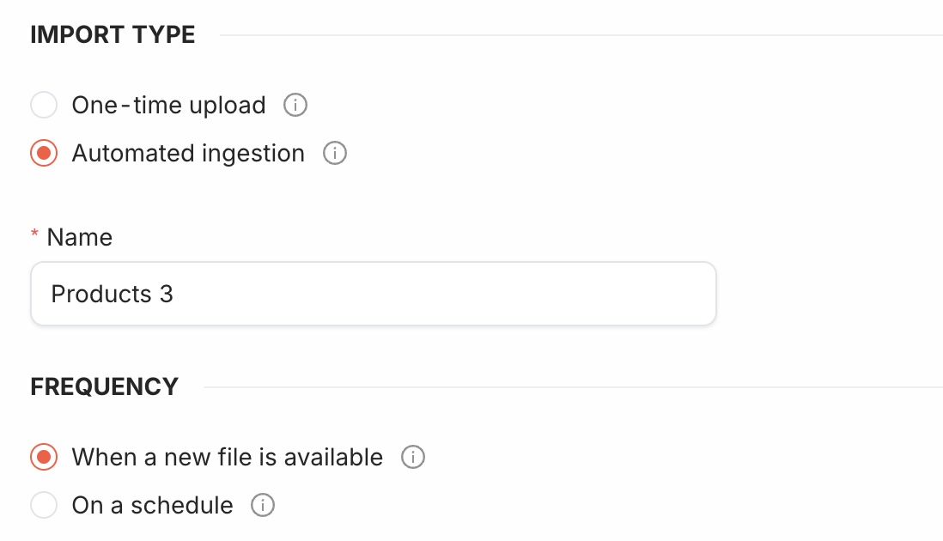Click the 'One-time upload' label text
This screenshot has width=943, height=541.
[168, 106]
